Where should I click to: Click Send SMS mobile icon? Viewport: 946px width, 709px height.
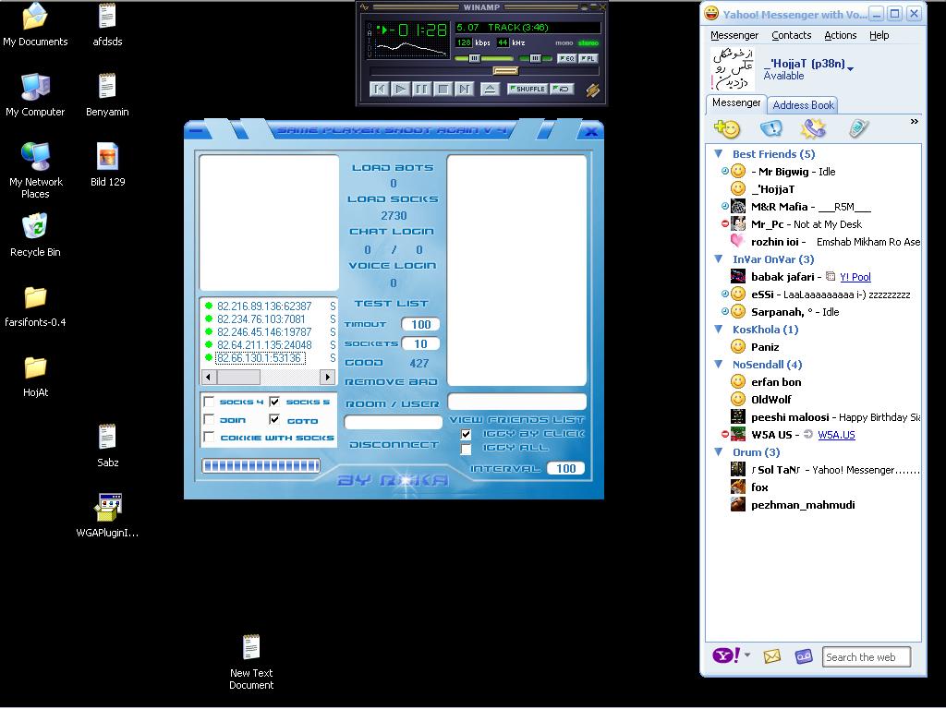point(858,128)
